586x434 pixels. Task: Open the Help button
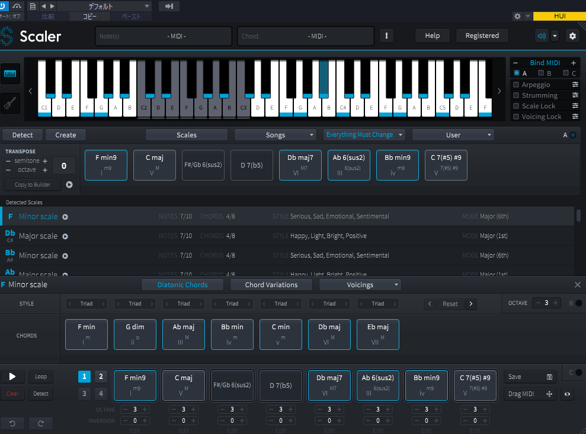tap(433, 36)
